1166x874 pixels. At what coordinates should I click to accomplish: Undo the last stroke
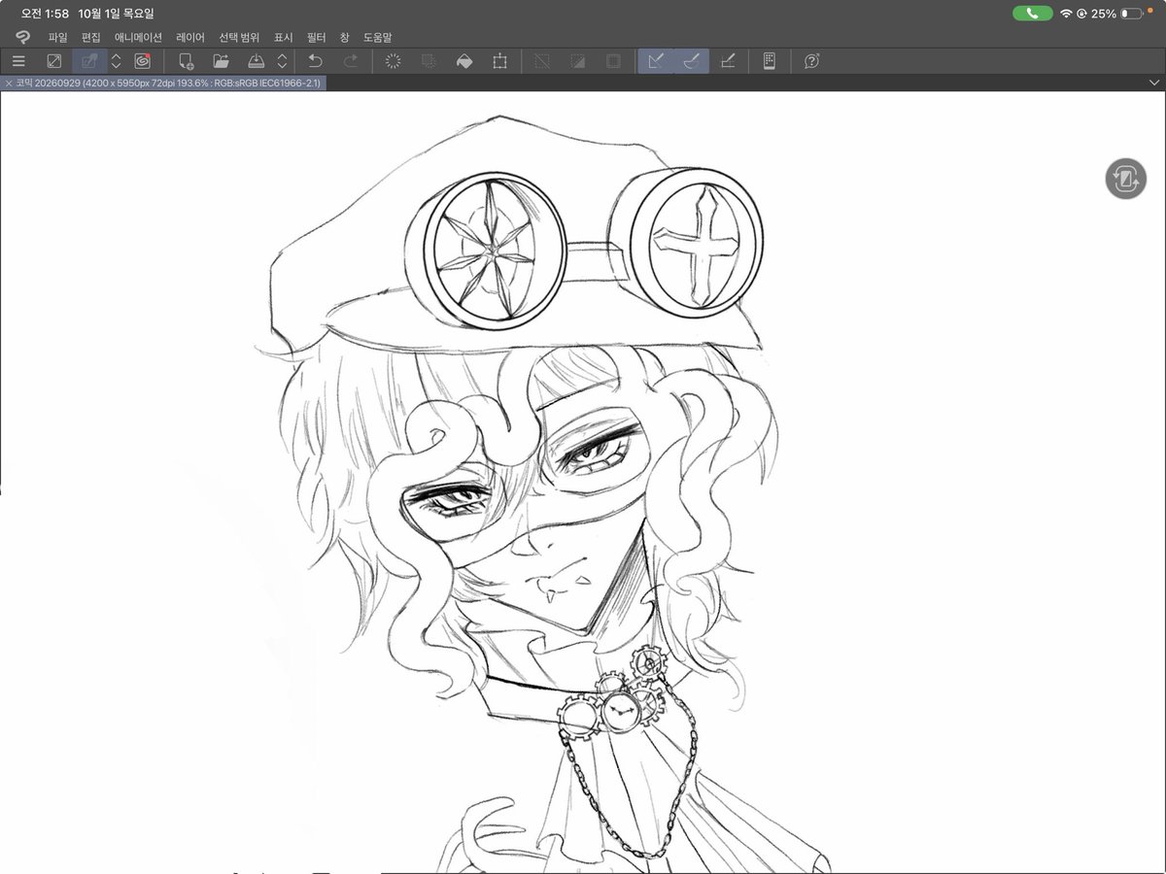tap(315, 61)
